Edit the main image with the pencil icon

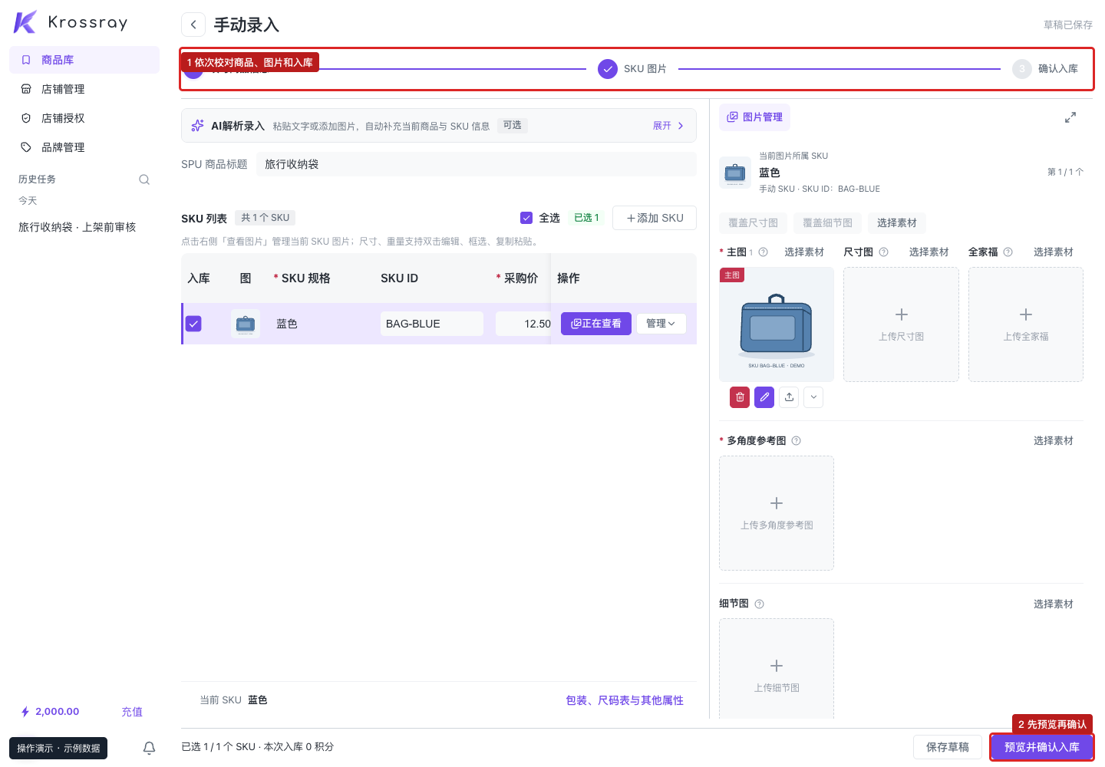coord(764,397)
